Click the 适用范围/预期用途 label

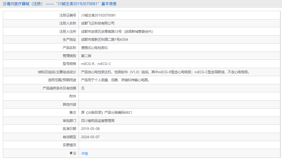[x=62, y=80]
